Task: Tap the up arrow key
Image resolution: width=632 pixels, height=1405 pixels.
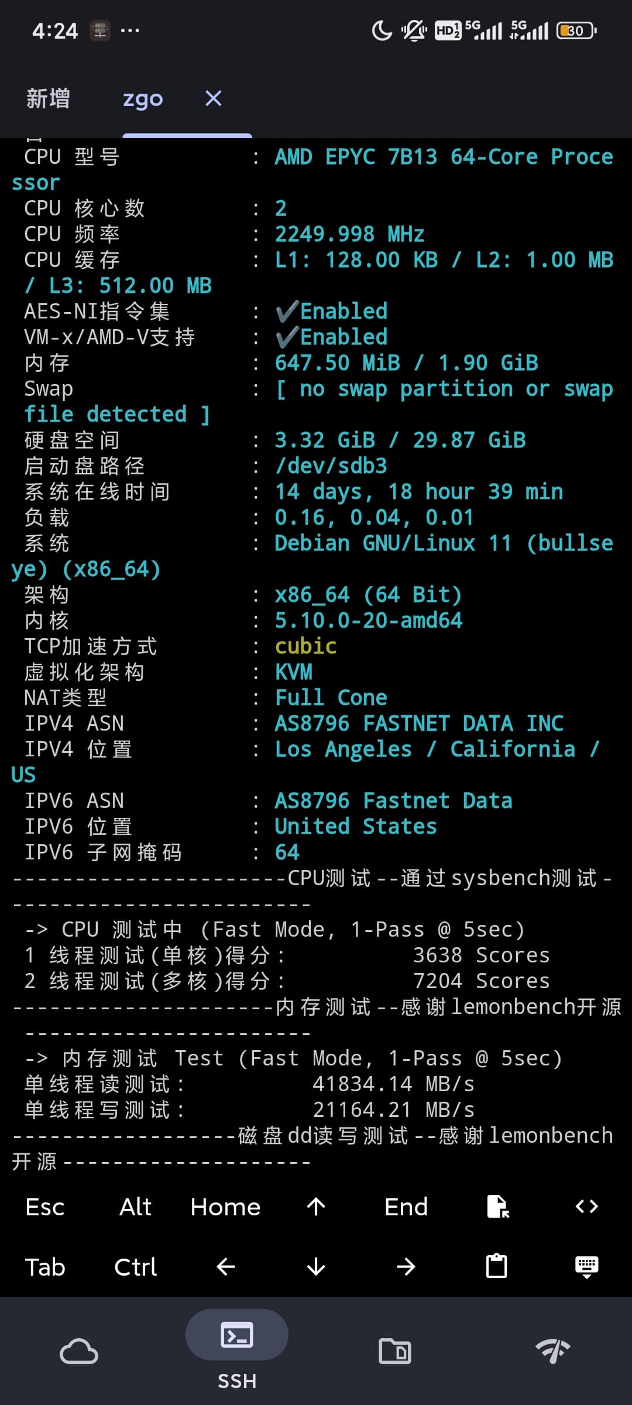Action: (316, 1207)
